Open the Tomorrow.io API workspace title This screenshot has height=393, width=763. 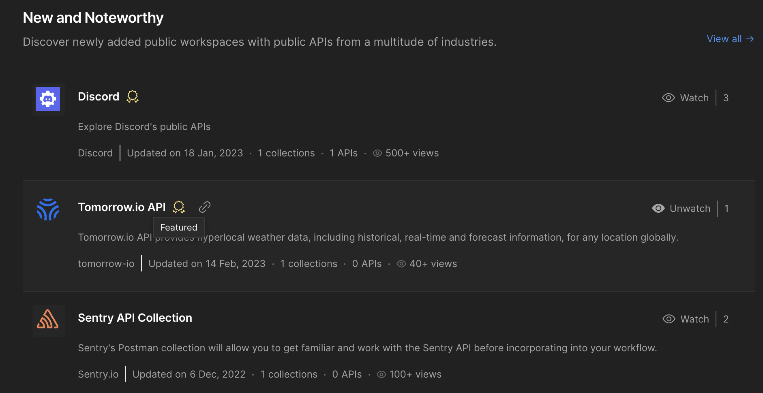(122, 207)
